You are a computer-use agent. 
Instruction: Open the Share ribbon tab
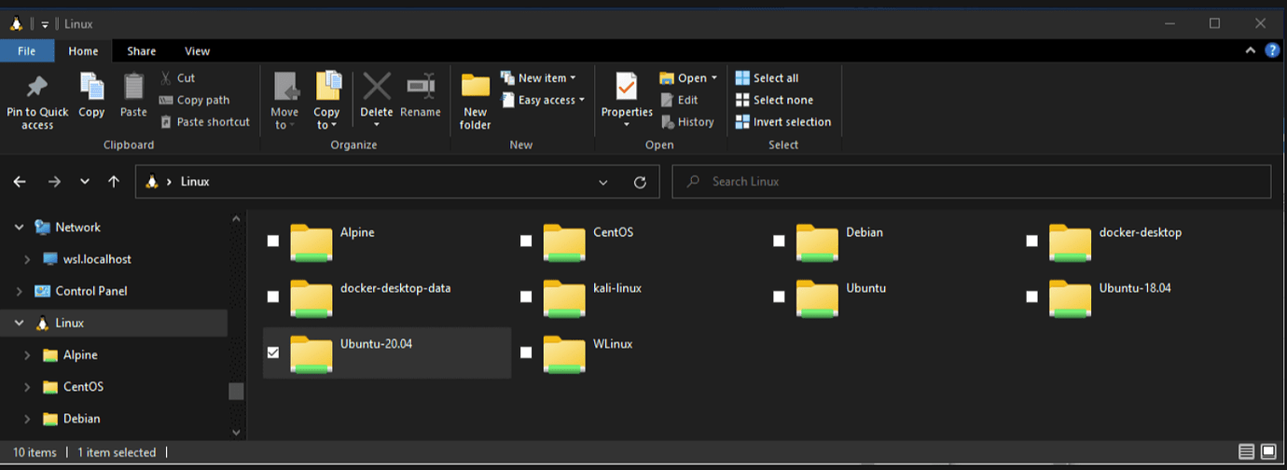pos(142,51)
